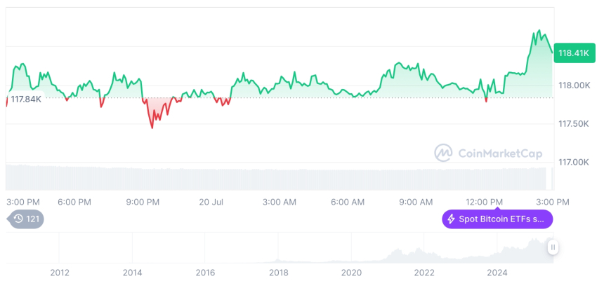The image size is (604, 281).
Task: Click the 117.00K price axis label
Action: (572, 162)
